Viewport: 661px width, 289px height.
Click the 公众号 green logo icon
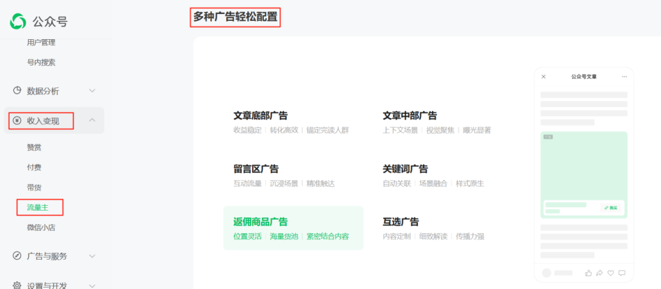(18, 21)
